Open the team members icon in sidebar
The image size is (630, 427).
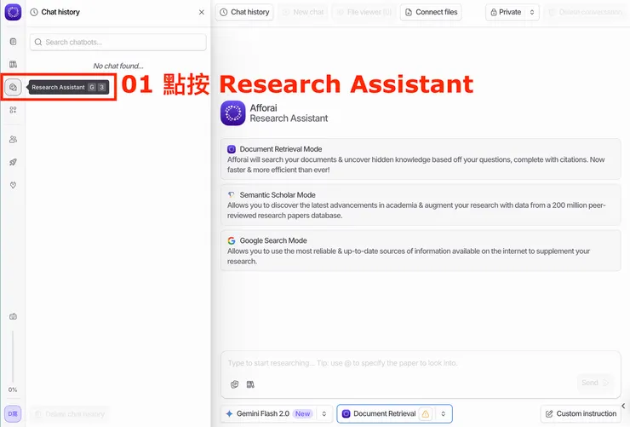tap(13, 139)
